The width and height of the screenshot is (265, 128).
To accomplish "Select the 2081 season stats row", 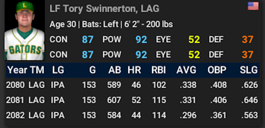I will tap(133, 100).
